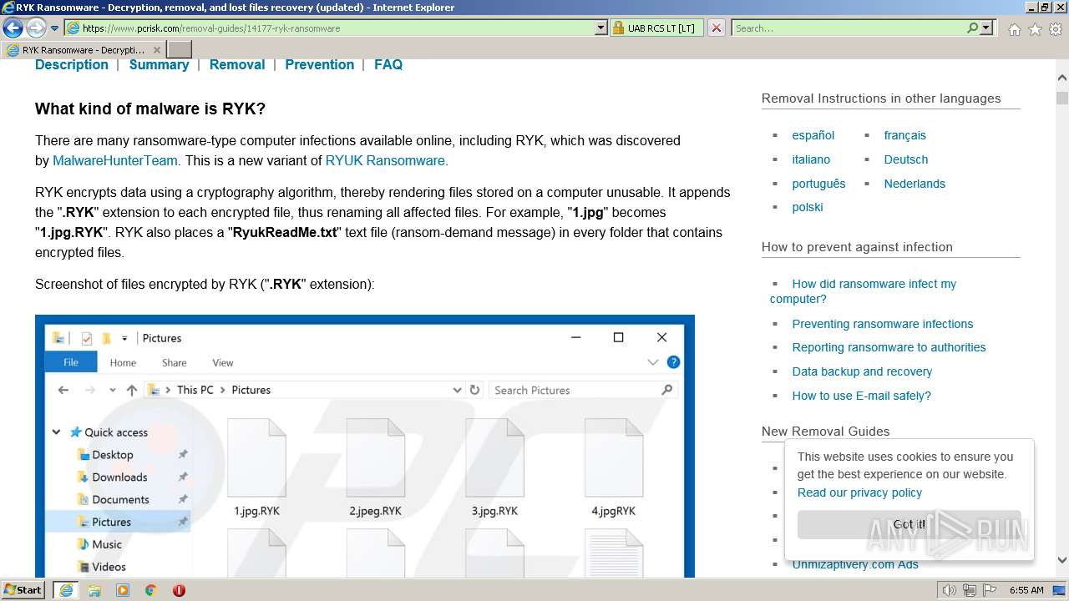
Task: Click the vertical scrollbar thumb
Action: pos(1062,97)
